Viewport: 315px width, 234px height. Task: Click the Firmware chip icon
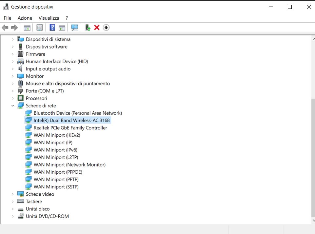(21, 54)
